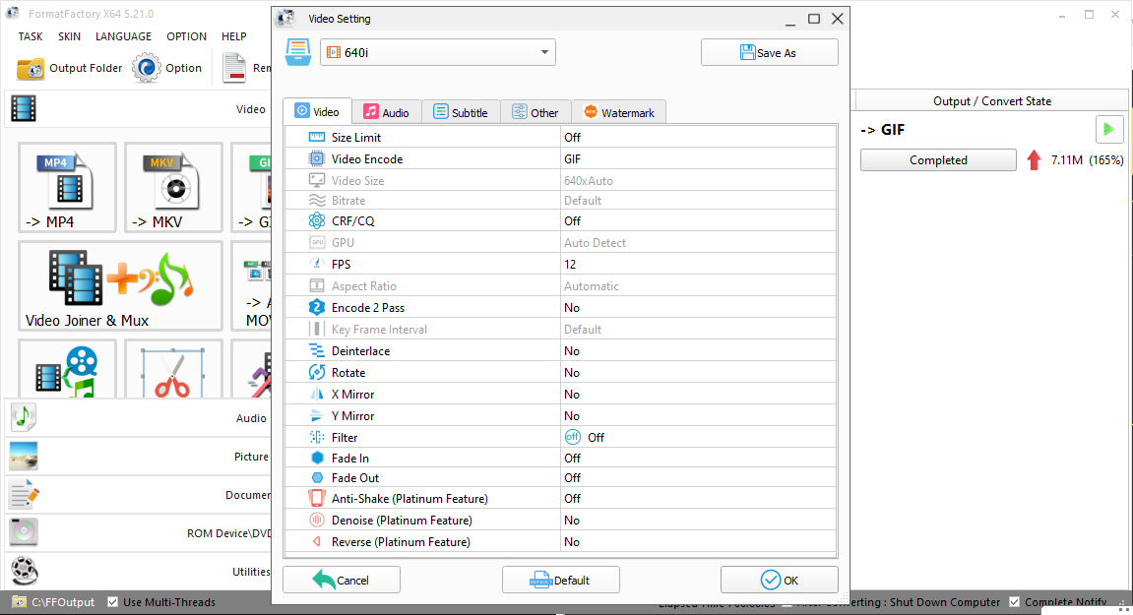
Task: Click the profile preset icon beside 640i
Action: [298, 52]
